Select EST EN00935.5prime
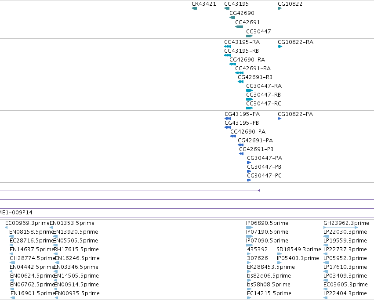Viewport: 374px width, 300px height. 57,298
